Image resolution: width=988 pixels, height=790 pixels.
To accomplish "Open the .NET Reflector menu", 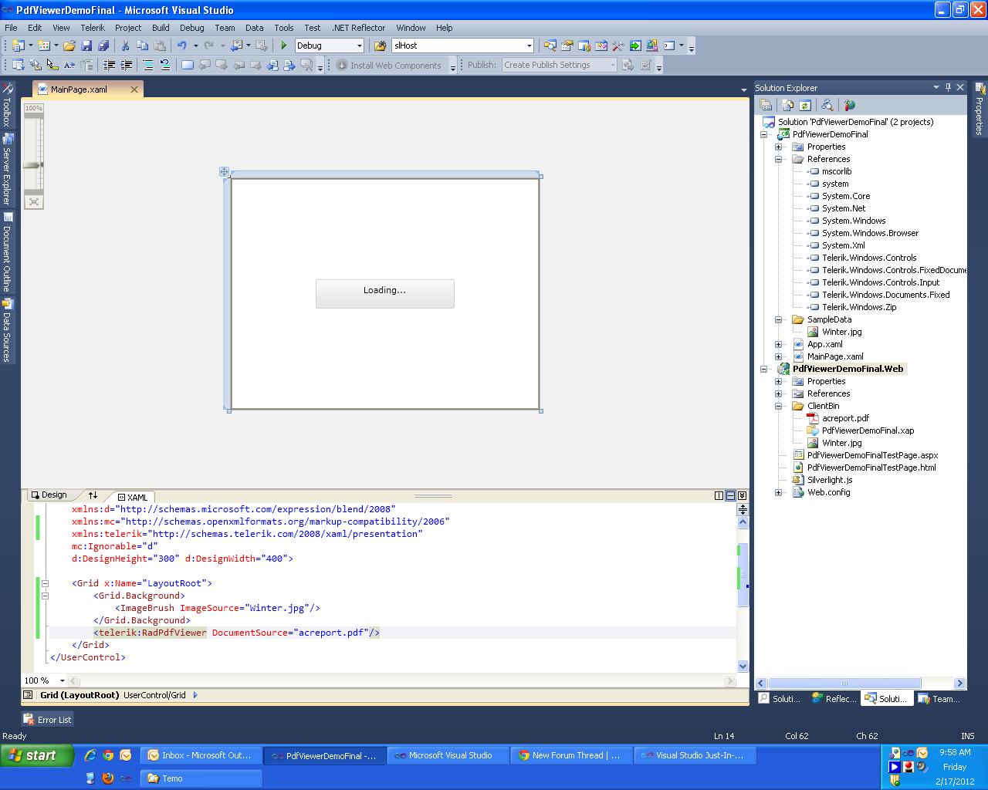I will coord(358,28).
